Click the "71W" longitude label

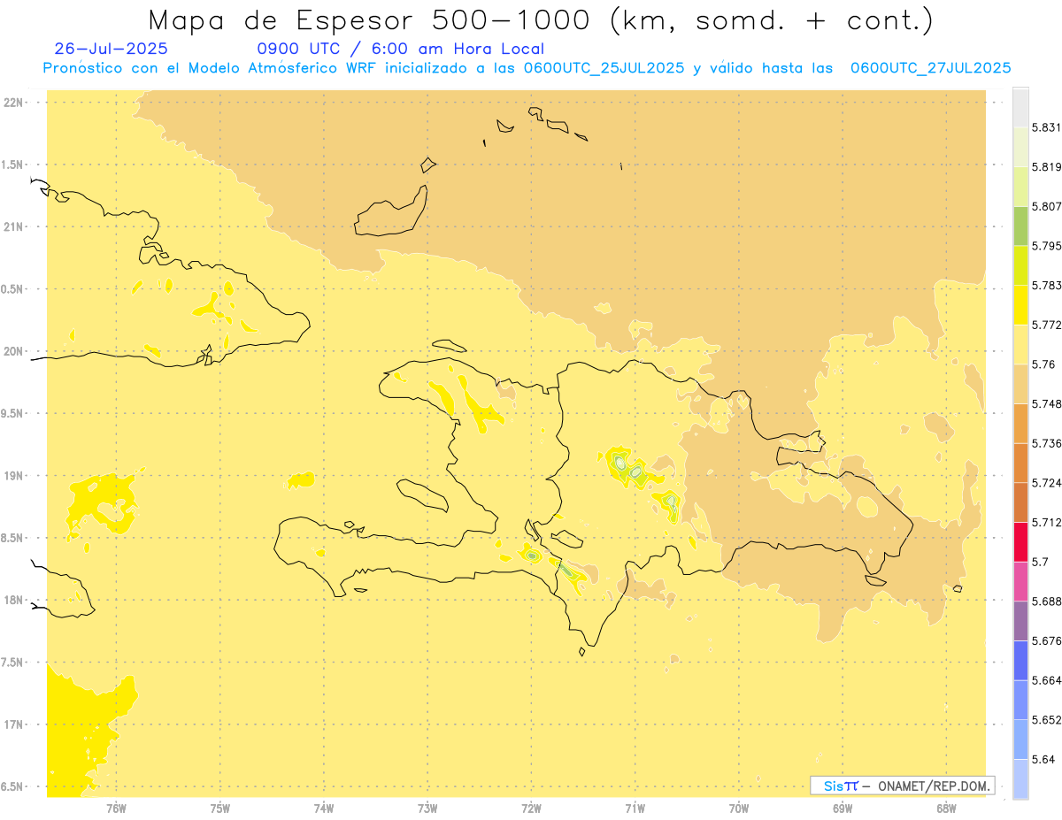tap(635, 808)
